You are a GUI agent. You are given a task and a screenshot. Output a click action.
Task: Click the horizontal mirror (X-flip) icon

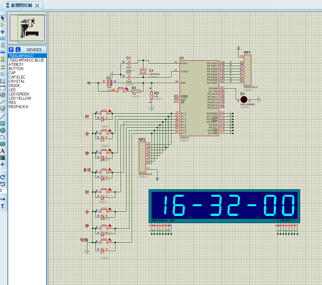(x=3, y=199)
